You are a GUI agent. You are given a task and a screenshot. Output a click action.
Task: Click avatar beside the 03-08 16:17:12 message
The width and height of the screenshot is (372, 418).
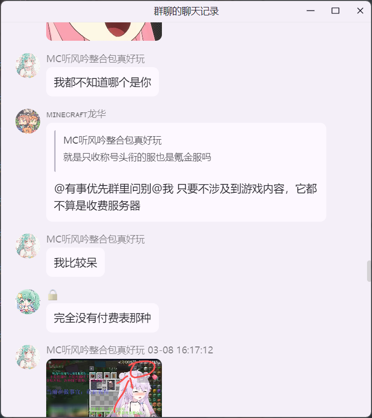[x=28, y=357]
